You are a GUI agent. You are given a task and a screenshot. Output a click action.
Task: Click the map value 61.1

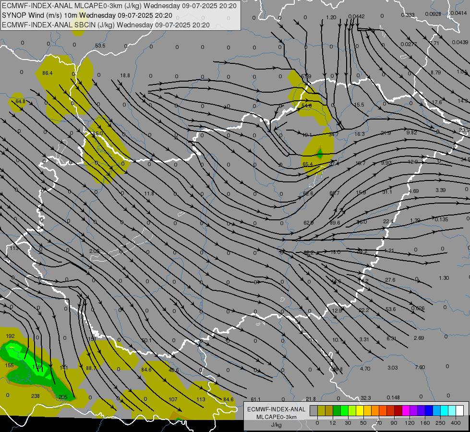pos(255,399)
